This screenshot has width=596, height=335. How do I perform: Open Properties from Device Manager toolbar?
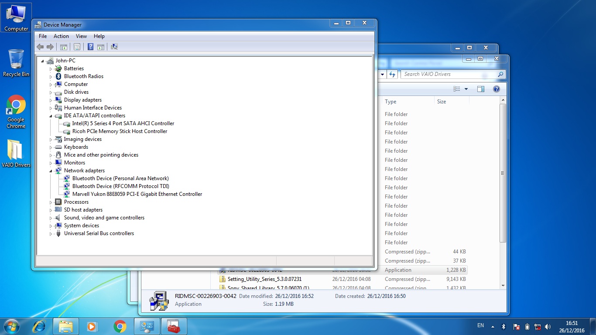pyautogui.click(x=77, y=47)
